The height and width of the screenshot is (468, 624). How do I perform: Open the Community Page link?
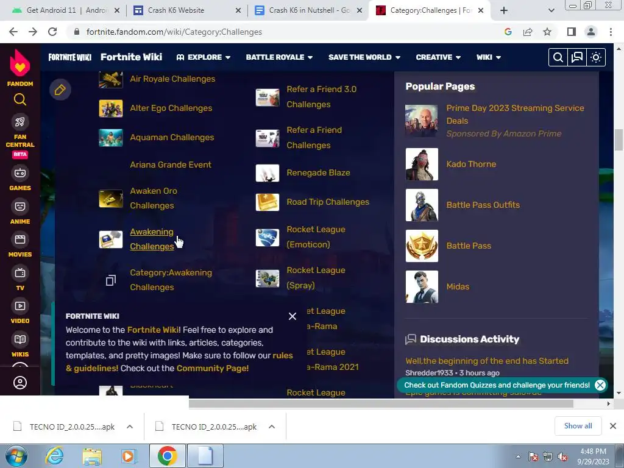tap(213, 368)
